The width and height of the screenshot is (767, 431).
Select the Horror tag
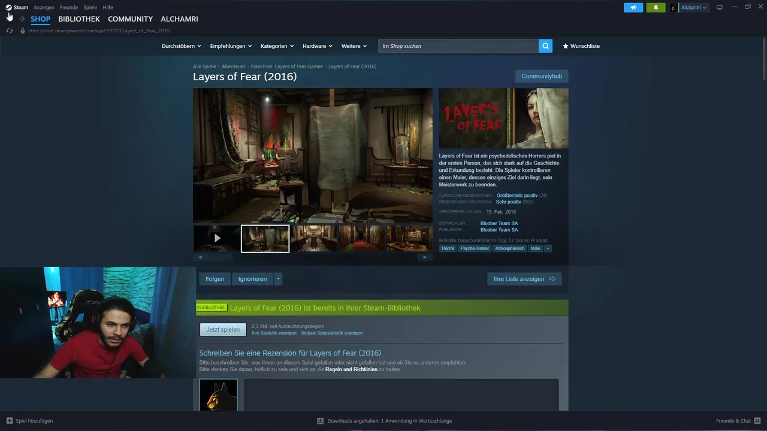pyautogui.click(x=448, y=248)
